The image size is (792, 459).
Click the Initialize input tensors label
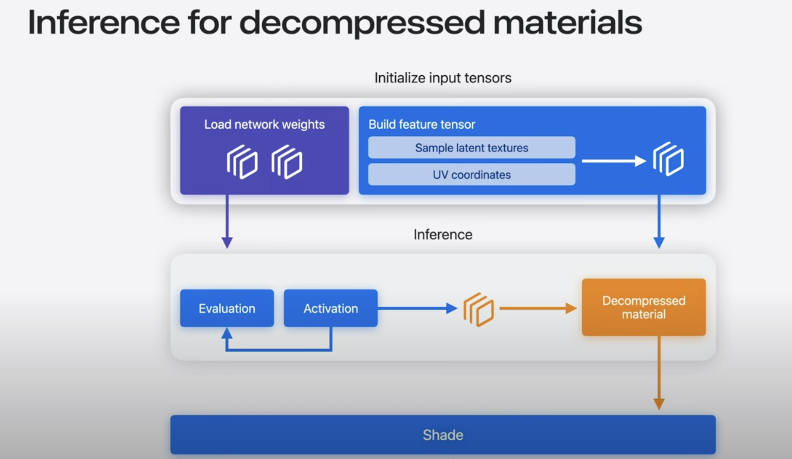(x=443, y=78)
